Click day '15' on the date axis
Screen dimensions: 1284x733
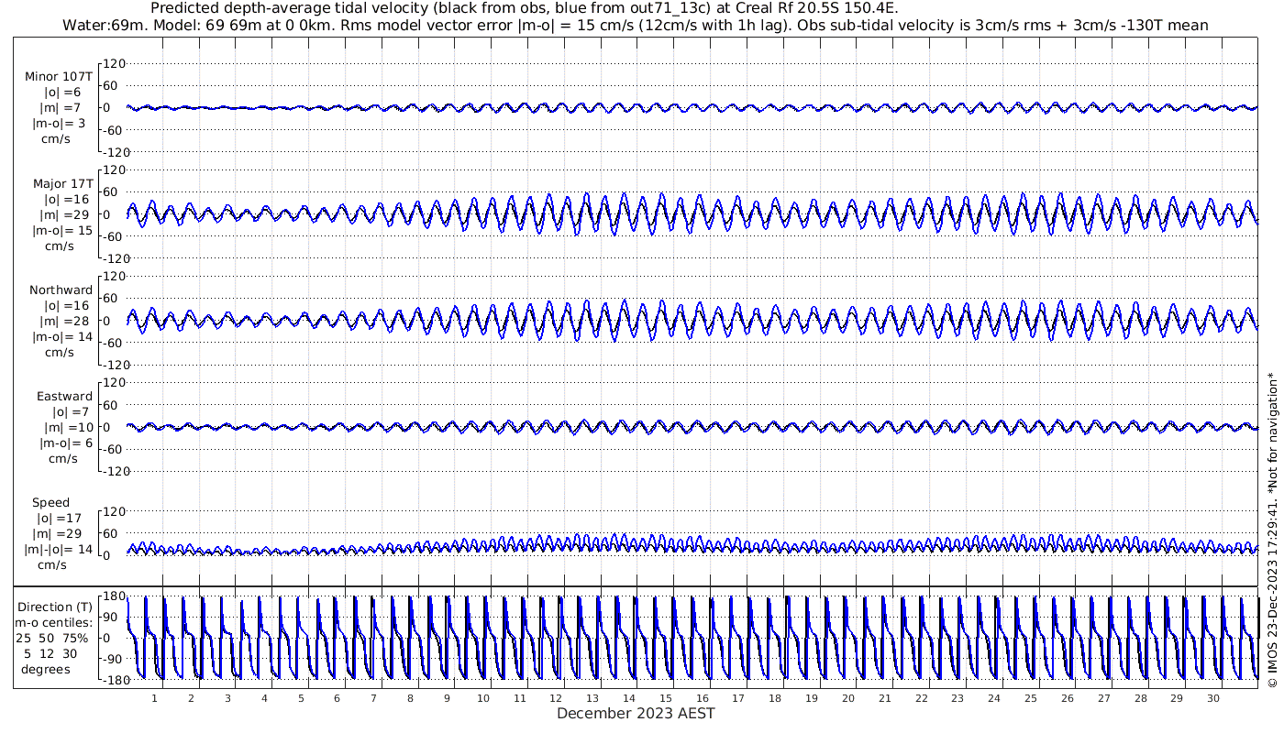665,699
